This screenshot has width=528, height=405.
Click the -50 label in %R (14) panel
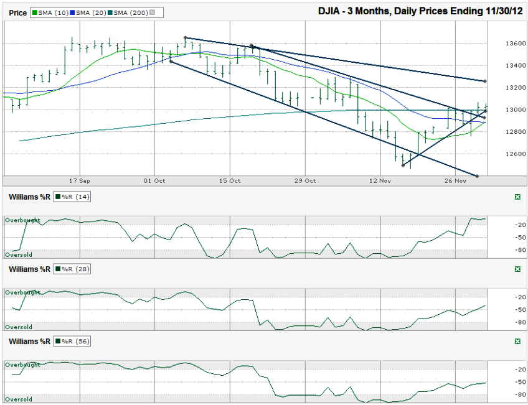point(521,238)
